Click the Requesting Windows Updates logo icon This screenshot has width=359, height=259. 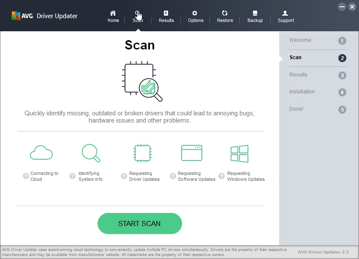tap(239, 154)
